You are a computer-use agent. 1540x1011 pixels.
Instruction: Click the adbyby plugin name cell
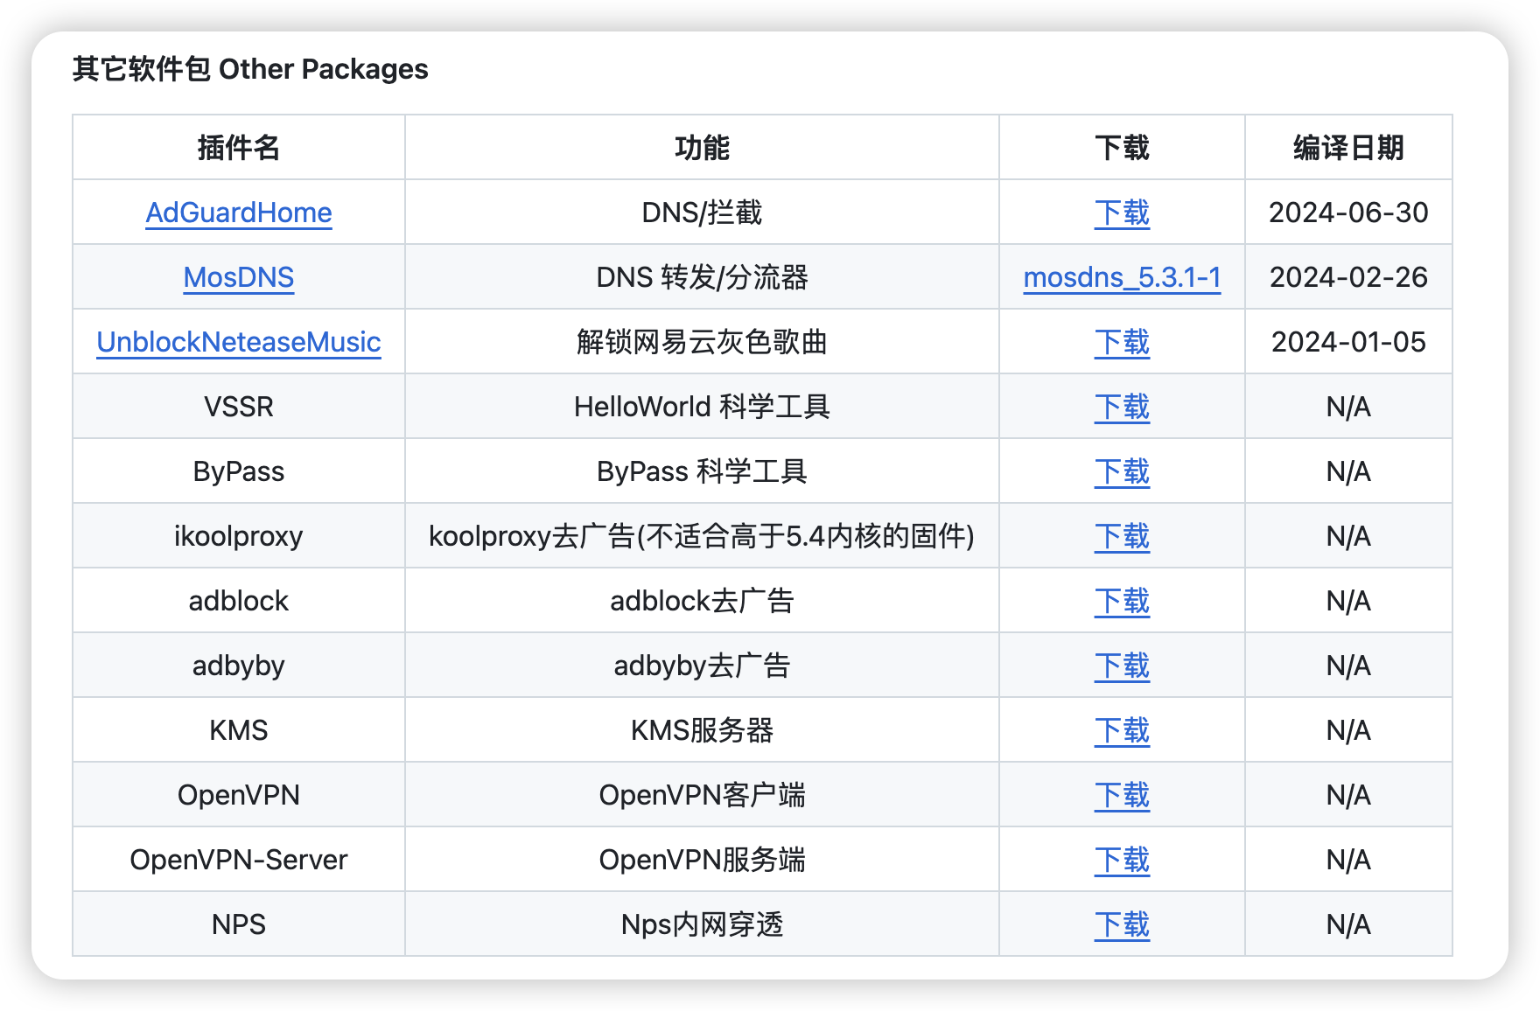(x=238, y=666)
